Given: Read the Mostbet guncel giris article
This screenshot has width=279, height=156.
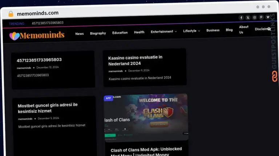Looking at the screenshot, I should click(48, 108).
